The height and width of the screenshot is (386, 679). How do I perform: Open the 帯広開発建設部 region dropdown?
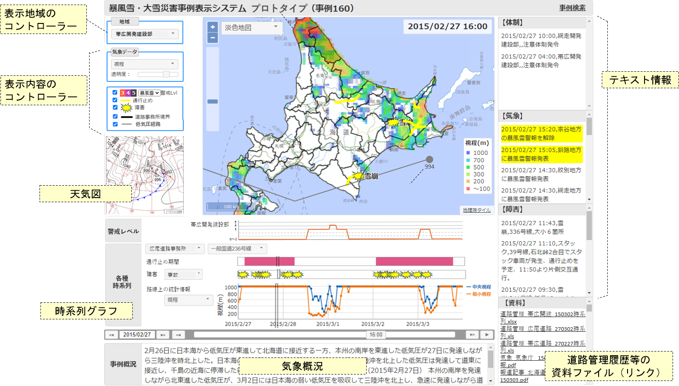[x=145, y=34]
